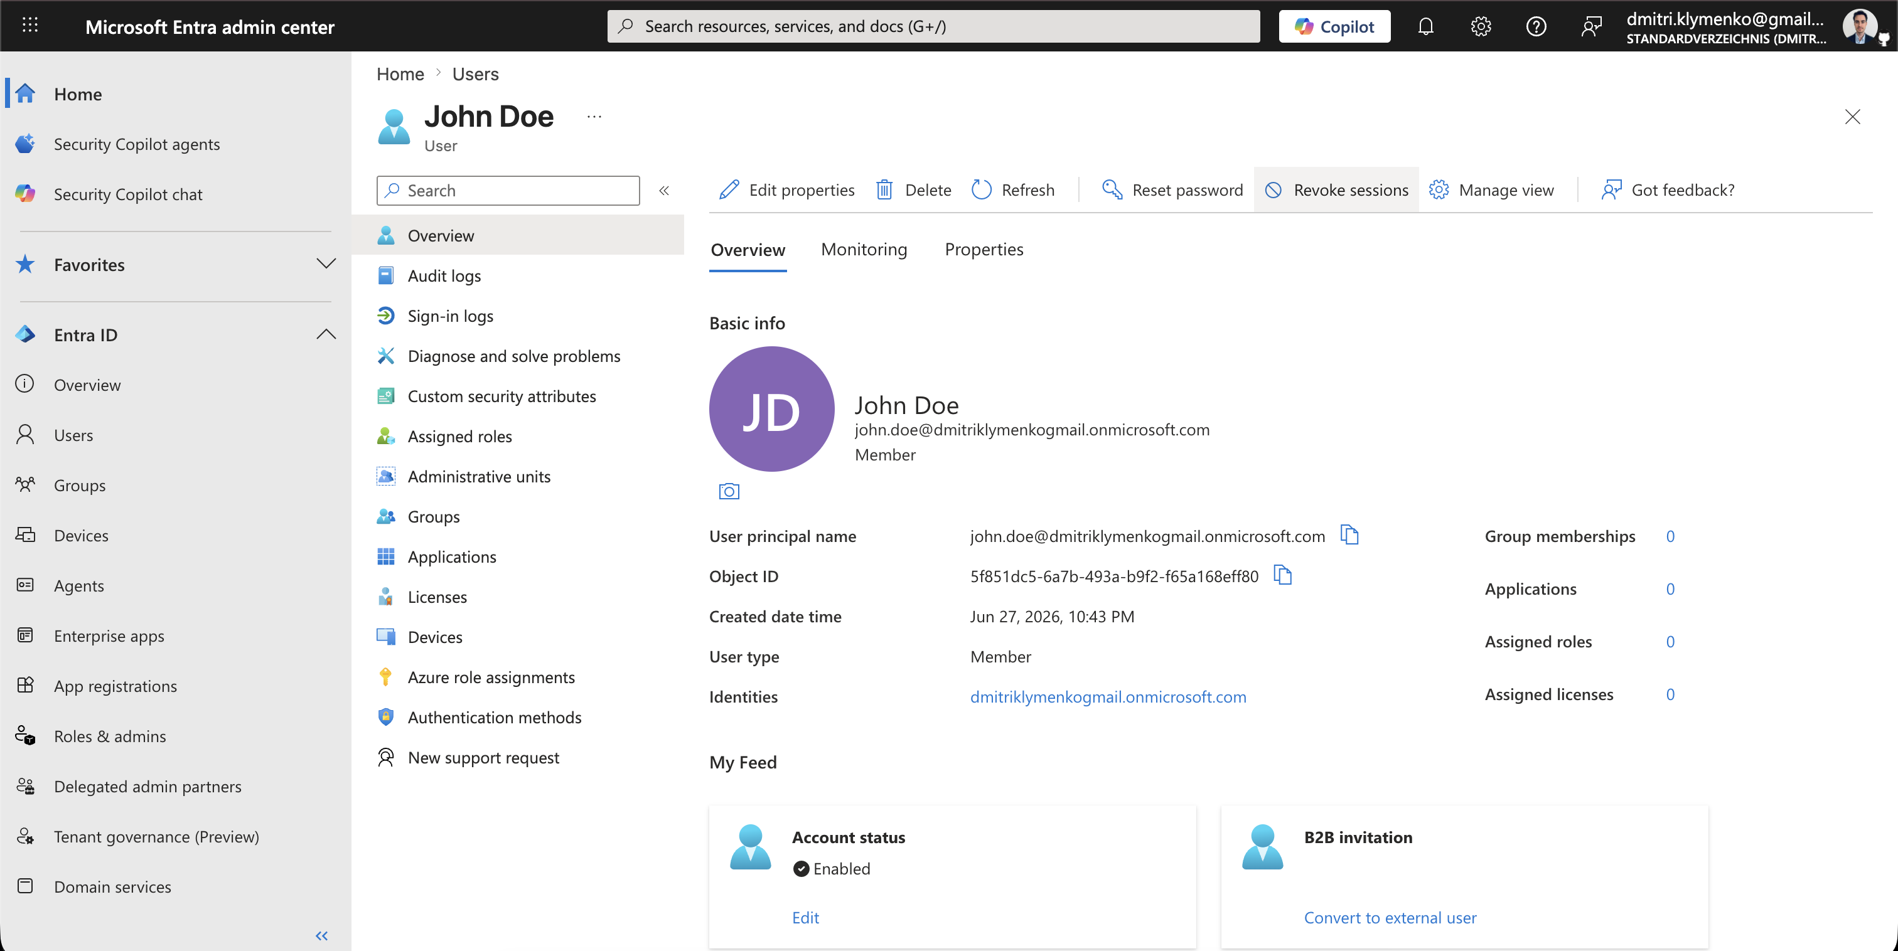Copy the Object ID
Viewport: 1898px width, 951px height.
(x=1283, y=575)
